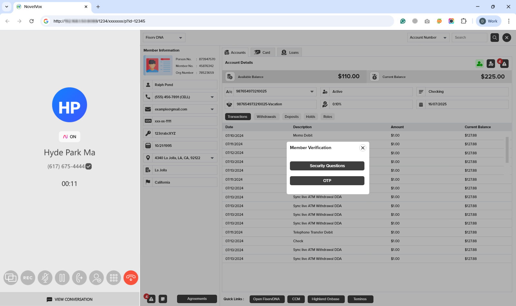The width and height of the screenshot is (516, 306).
Task: Mute the microphone
Action: [x=45, y=278]
